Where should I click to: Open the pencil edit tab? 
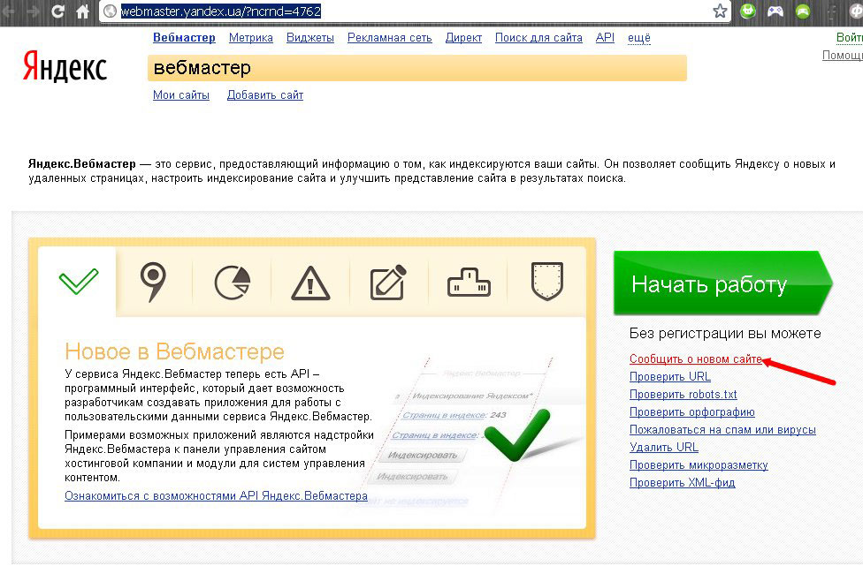[x=388, y=282]
